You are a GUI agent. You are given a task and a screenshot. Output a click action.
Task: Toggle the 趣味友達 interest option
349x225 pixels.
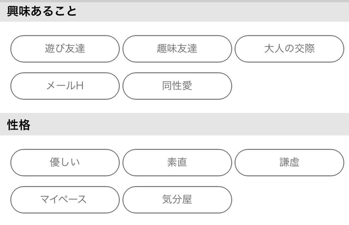pyautogui.click(x=177, y=49)
